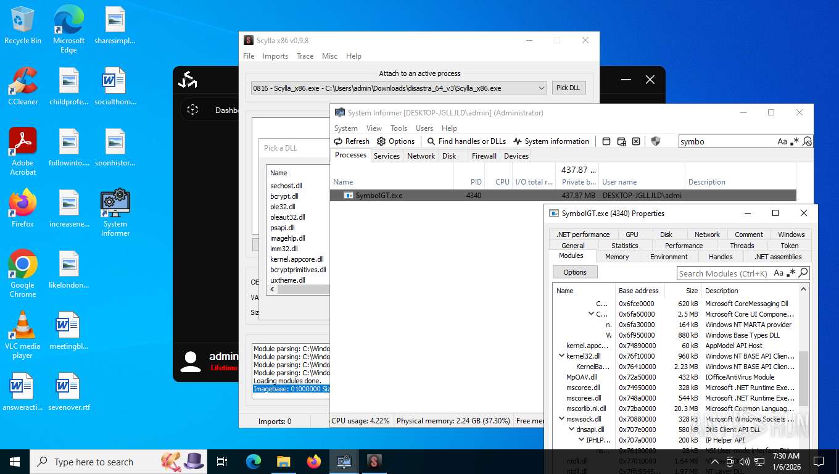Open the Imports menu in Scylla
The image size is (839, 474).
coord(275,56)
